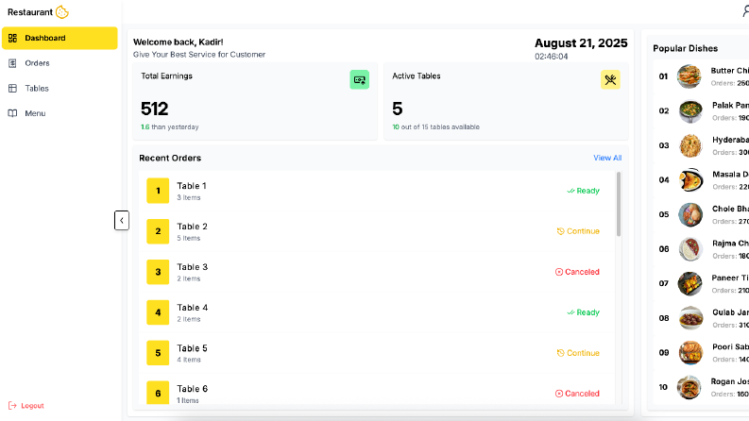The image size is (749, 421).
Task: Click the Recent Orders list scrollbar
Action: click(619, 204)
